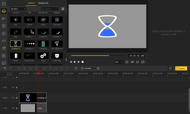Open the timeline settings sliders icon
Viewport: 190px width, 114px height.
170,69
